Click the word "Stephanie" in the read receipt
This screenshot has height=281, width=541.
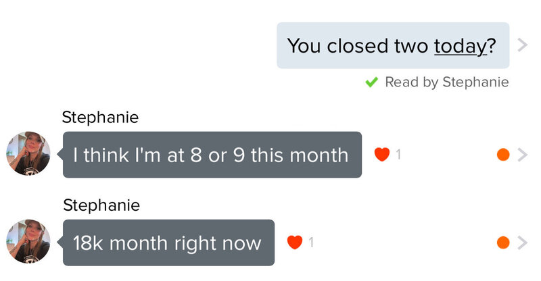(x=475, y=82)
